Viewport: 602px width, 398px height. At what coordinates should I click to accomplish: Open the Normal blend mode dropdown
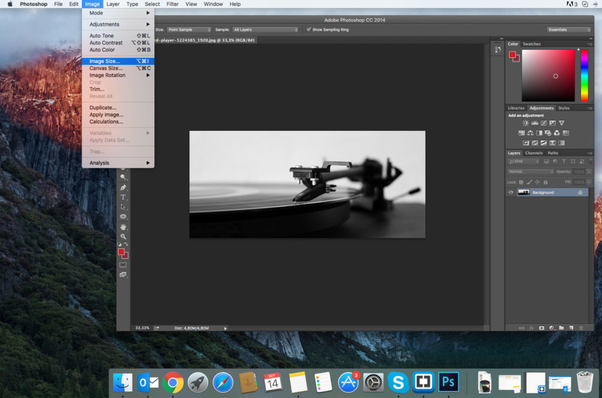[x=530, y=172]
